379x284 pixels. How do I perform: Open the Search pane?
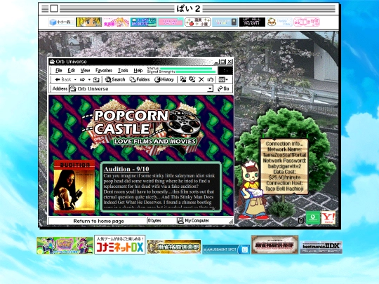point(115,79)
